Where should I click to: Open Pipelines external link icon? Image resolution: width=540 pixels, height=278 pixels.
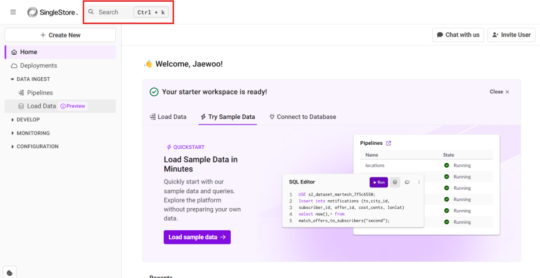388,143
